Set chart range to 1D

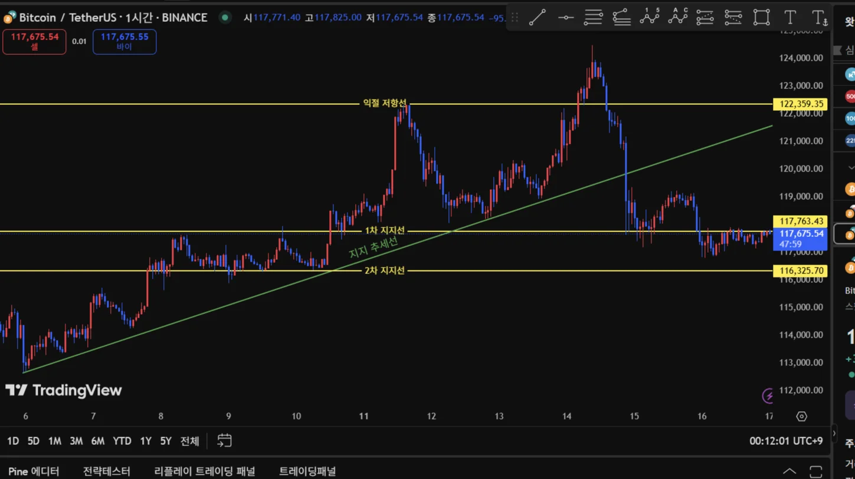(12, 441)
